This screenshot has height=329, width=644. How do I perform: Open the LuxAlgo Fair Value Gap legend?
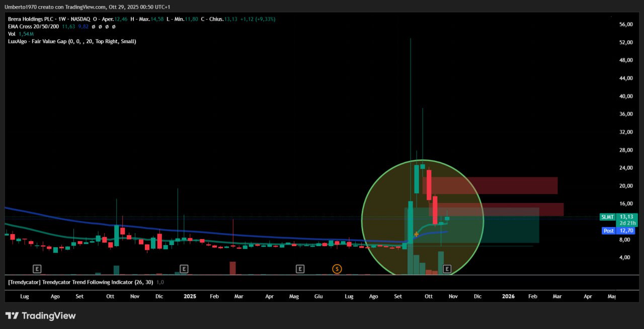tap(72, 41)
